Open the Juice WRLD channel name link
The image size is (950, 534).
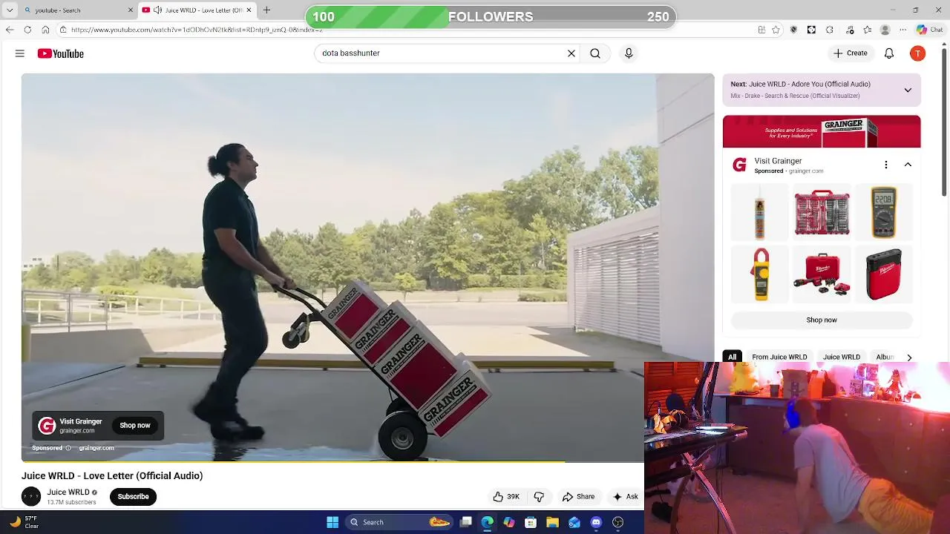click(x=68, y=492)
